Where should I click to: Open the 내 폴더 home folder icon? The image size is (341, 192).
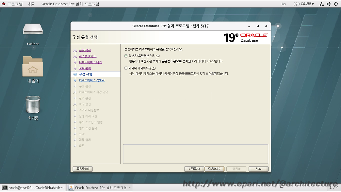coord(33,67)
